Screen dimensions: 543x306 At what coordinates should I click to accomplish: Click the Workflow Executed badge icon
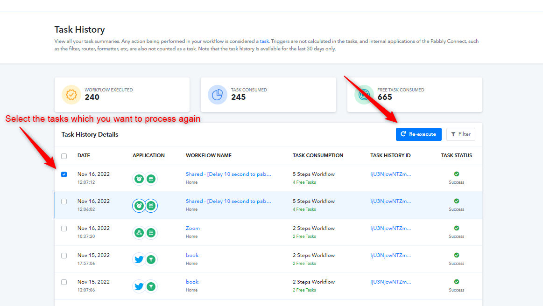(x=71, y=95)
